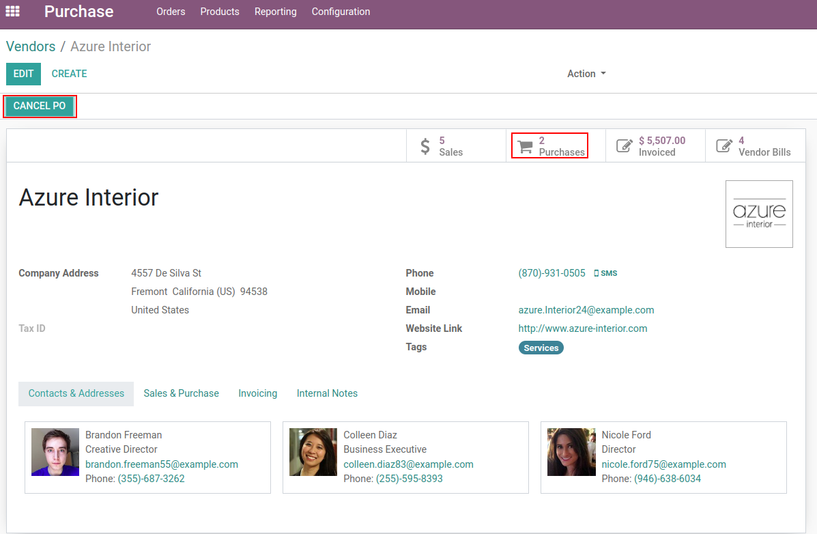The height and width of the screenshot is (534, 817).
Task: Open Colleen Diaz's contact photo
Action: pos(313,452)
